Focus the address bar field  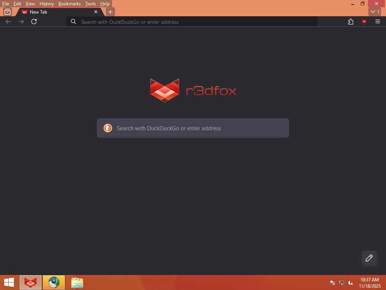click(x=192, y=22)
